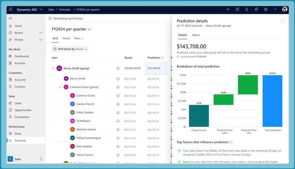Image resolution: width=295 pixels, height=169 pixels.
Task: Select Kenny Smith group prediction cell $143,708.00
Action: pyautogui.click(x=154, y=68)
